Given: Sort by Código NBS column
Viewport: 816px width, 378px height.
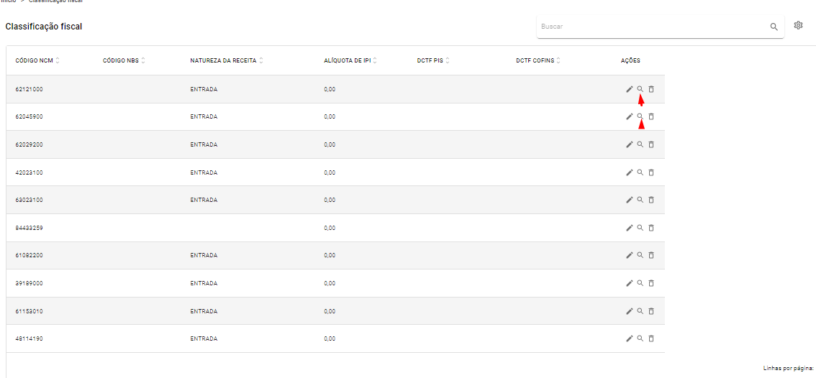Looking at the screenshot, I should 143,61.
